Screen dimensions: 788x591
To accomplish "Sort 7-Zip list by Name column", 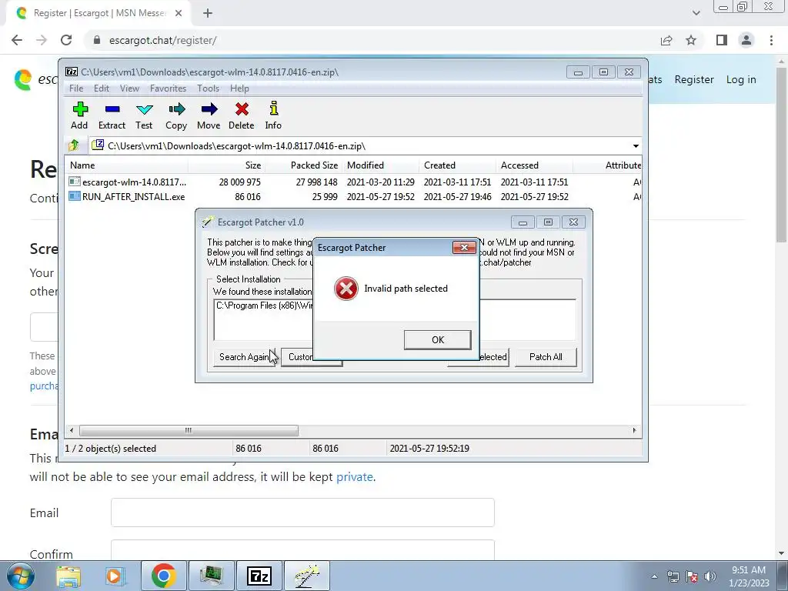I will point(127,165).
